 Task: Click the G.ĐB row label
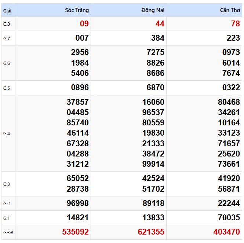[x=8, y=233]
